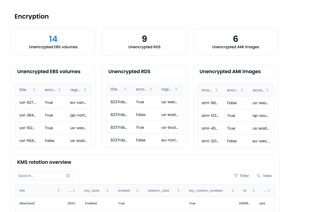Sort KMS table by key_rotation_enabled column
The image size is (318, 212).
(x=233, y=191)
